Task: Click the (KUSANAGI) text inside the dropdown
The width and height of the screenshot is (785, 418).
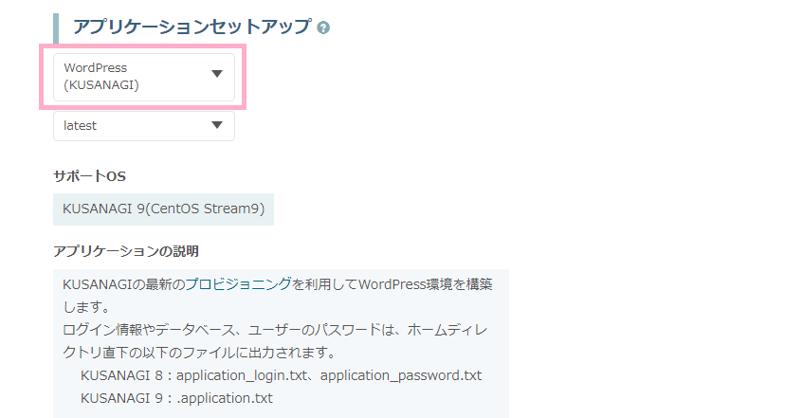Action: click(101, 85)
